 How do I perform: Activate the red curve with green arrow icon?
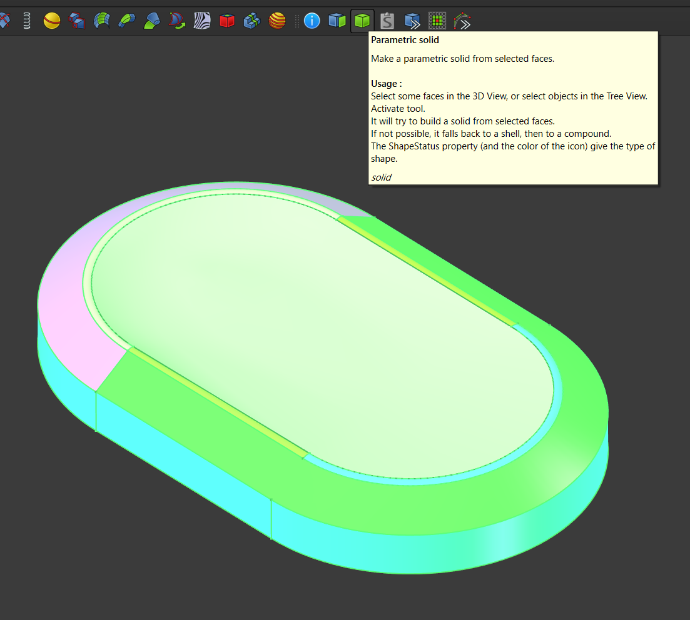177,21
